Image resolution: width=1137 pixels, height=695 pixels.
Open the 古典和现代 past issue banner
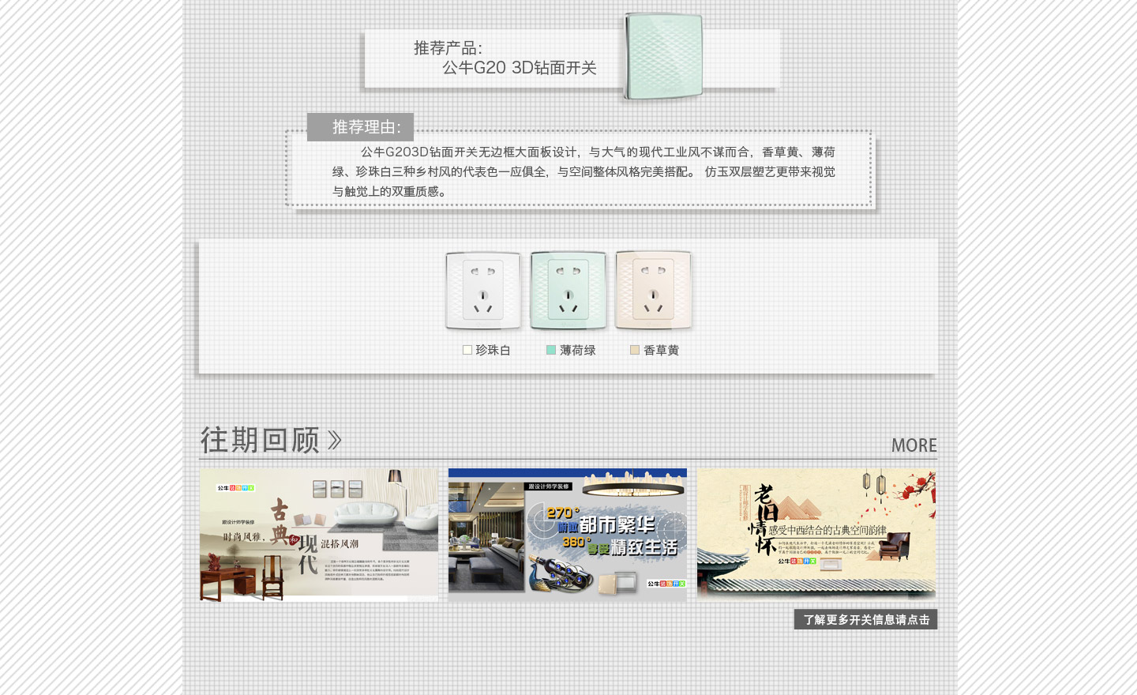pyautogui.click(x=319, y=535)
